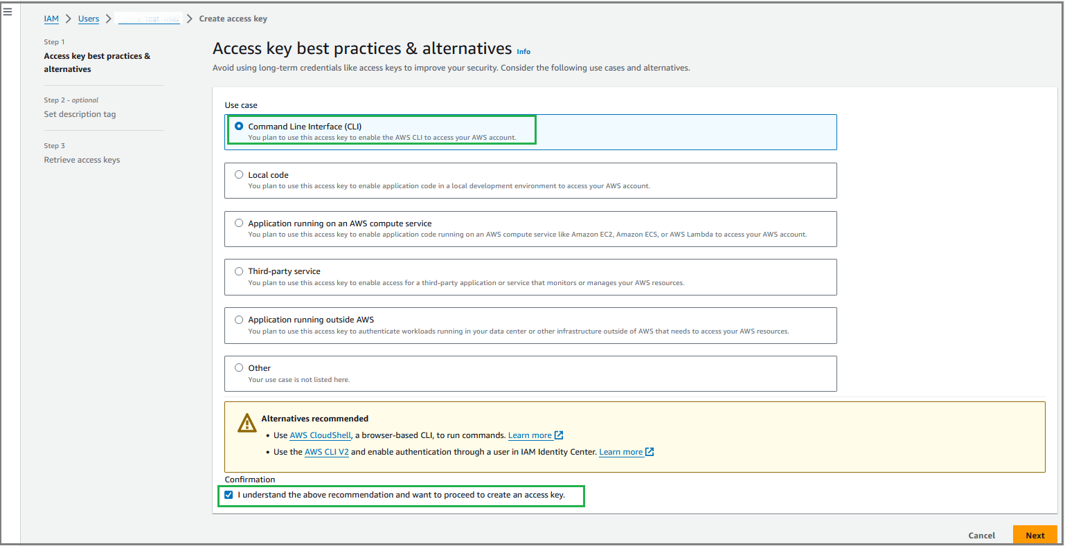
Task: Click the 'Avoid using long-term credentials' description
Action: tap(451, 68)
